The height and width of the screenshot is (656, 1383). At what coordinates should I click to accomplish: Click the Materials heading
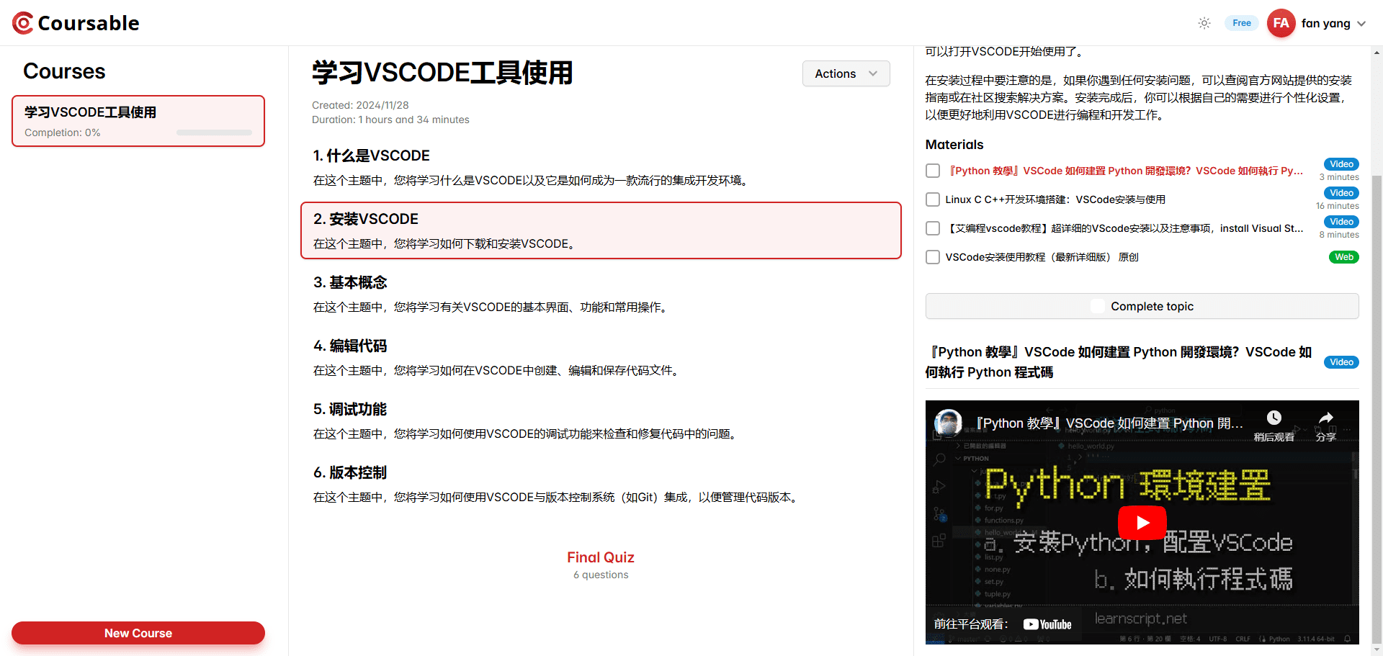[x=954, y=145]
